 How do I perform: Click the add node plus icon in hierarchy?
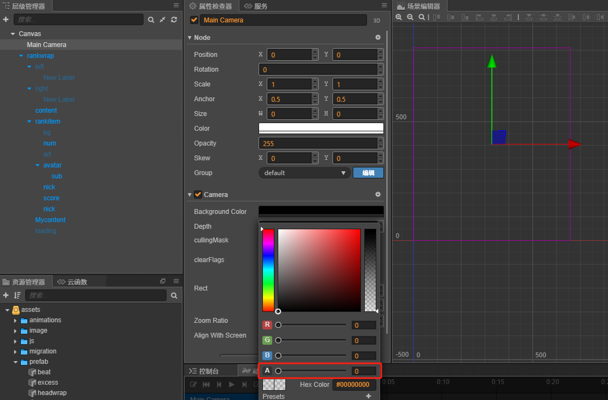6,20
